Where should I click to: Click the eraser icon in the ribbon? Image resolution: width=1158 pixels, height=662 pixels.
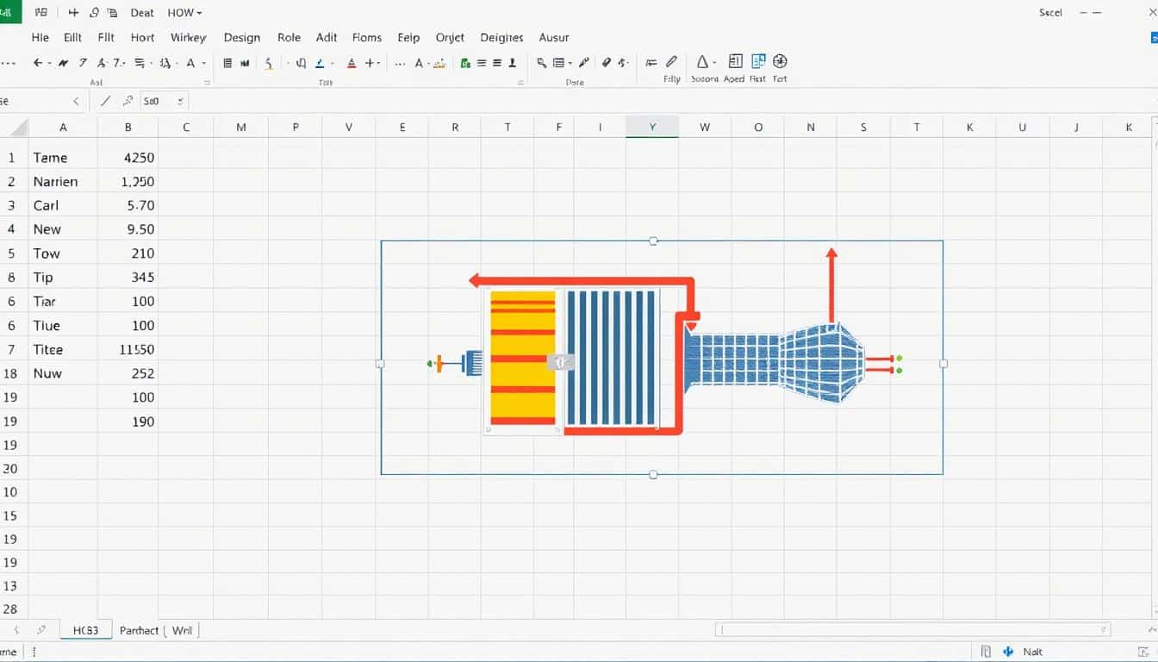(606, 63)
